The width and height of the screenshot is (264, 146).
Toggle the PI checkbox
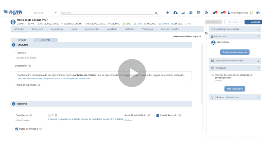49,115
